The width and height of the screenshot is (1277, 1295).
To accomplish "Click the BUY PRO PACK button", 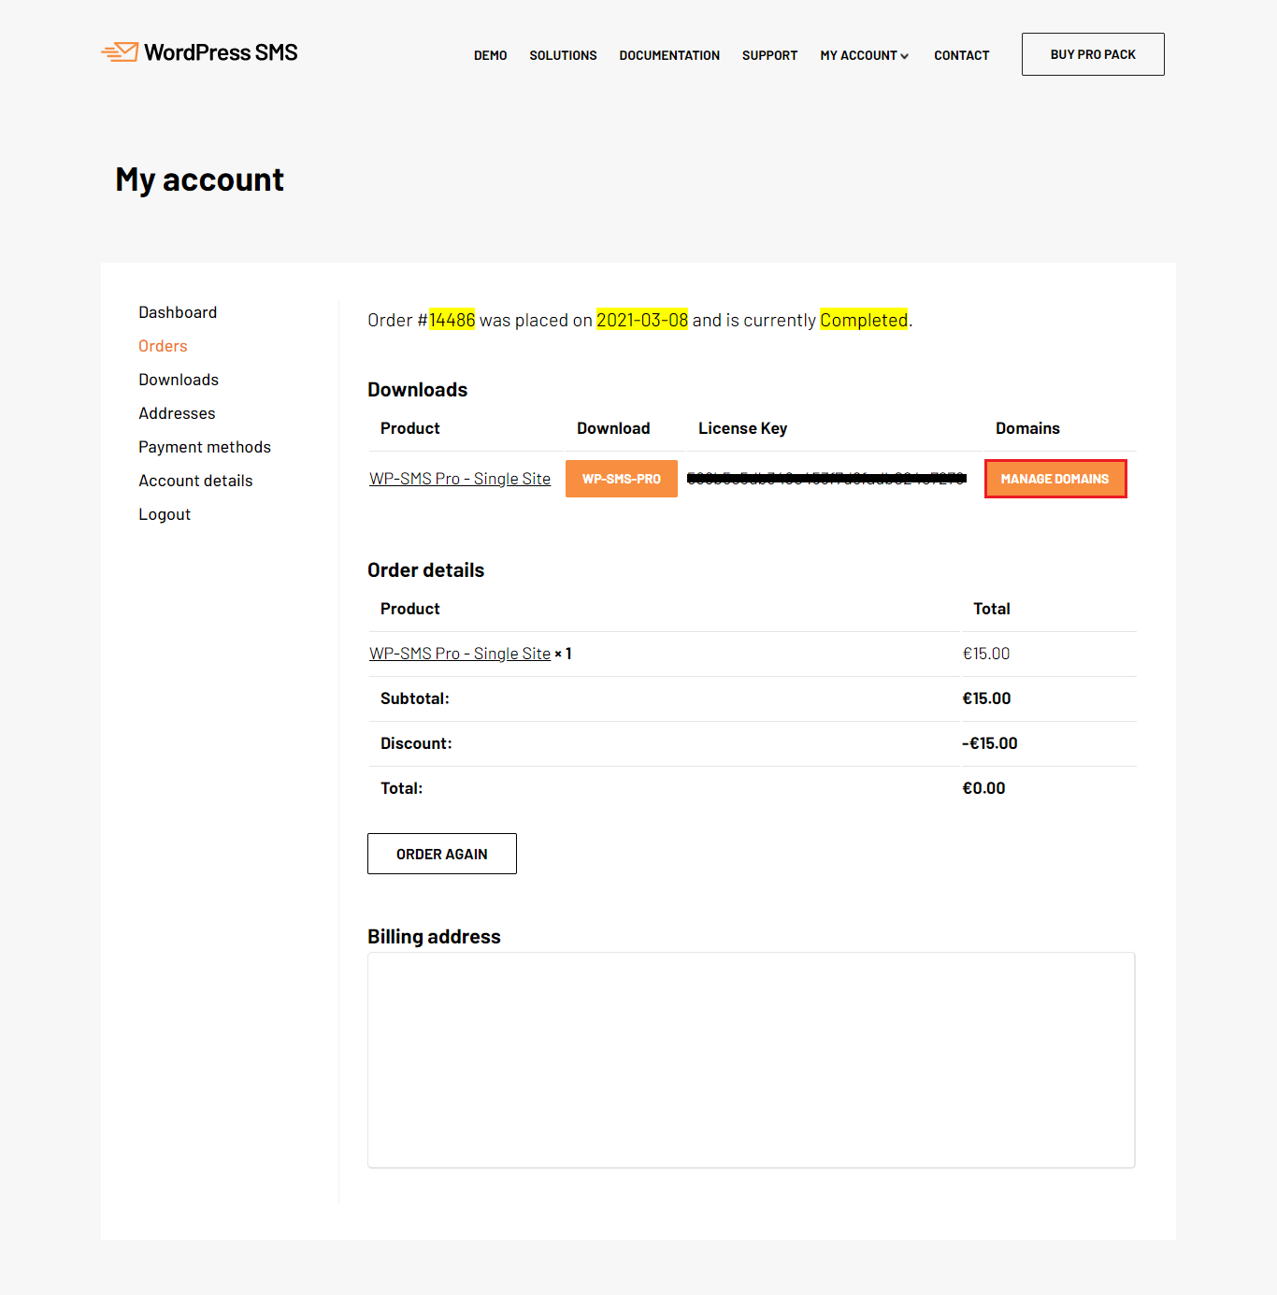I will (1093, 54).
